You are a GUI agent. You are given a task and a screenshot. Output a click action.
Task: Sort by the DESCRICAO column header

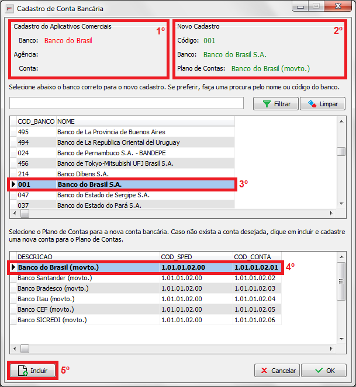pyautogui.click(x=88, y=257)
